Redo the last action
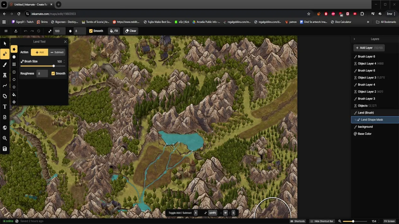Image resolution: width=399 pixels, height=224 pixels. click(x=32, y=31)
